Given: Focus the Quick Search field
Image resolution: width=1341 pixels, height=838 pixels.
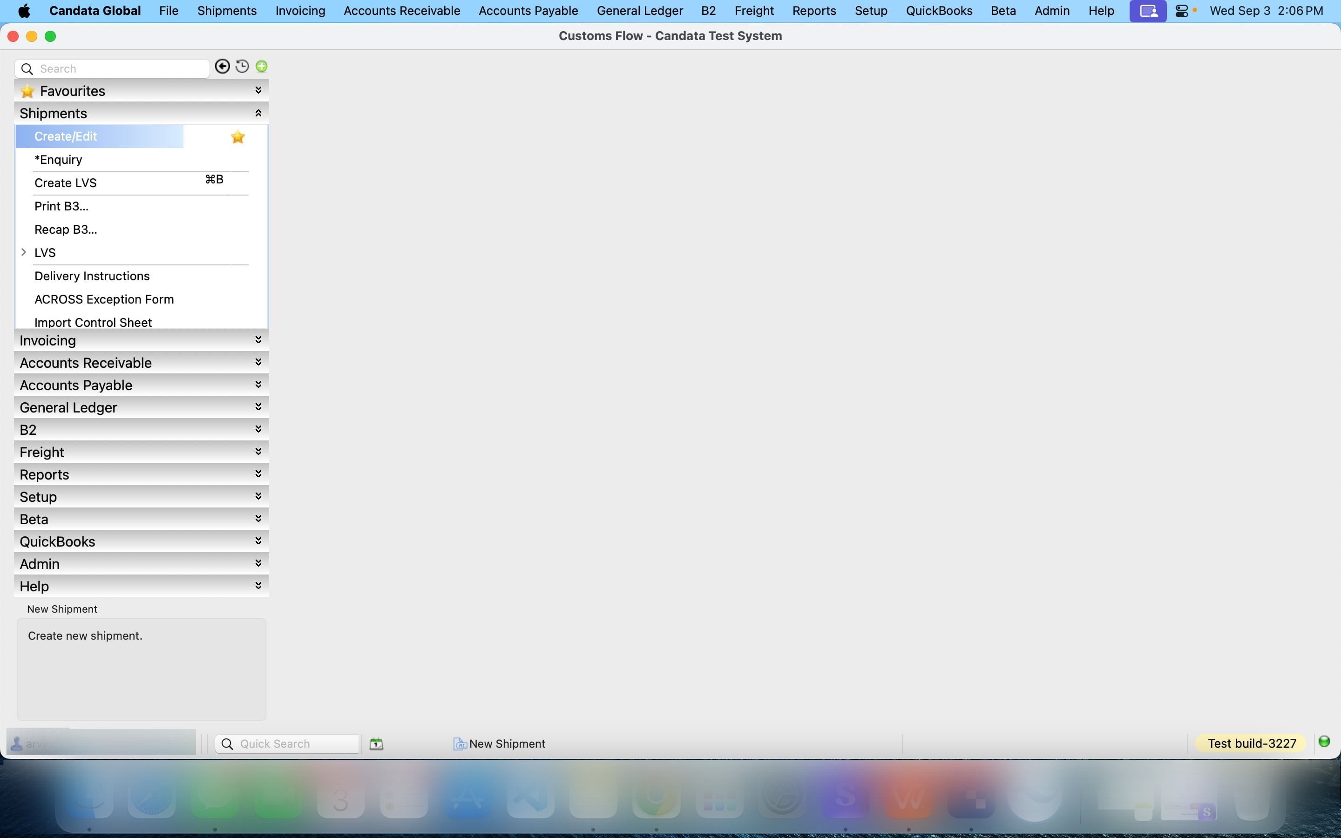Looking at the screenshot, I should (x=287, y=744).
